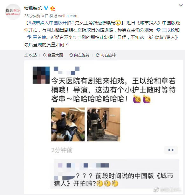Click the clockwise rotate arrow icon
185x195 pixels.
click(x=98, y=55)
